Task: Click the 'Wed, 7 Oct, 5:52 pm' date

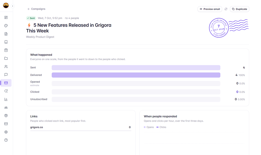Action: pos(50,18)
